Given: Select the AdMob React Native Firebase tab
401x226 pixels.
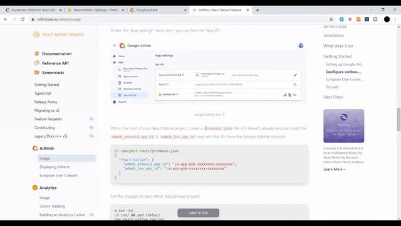Looking at the screenshot, I should (x=220, y=10).
